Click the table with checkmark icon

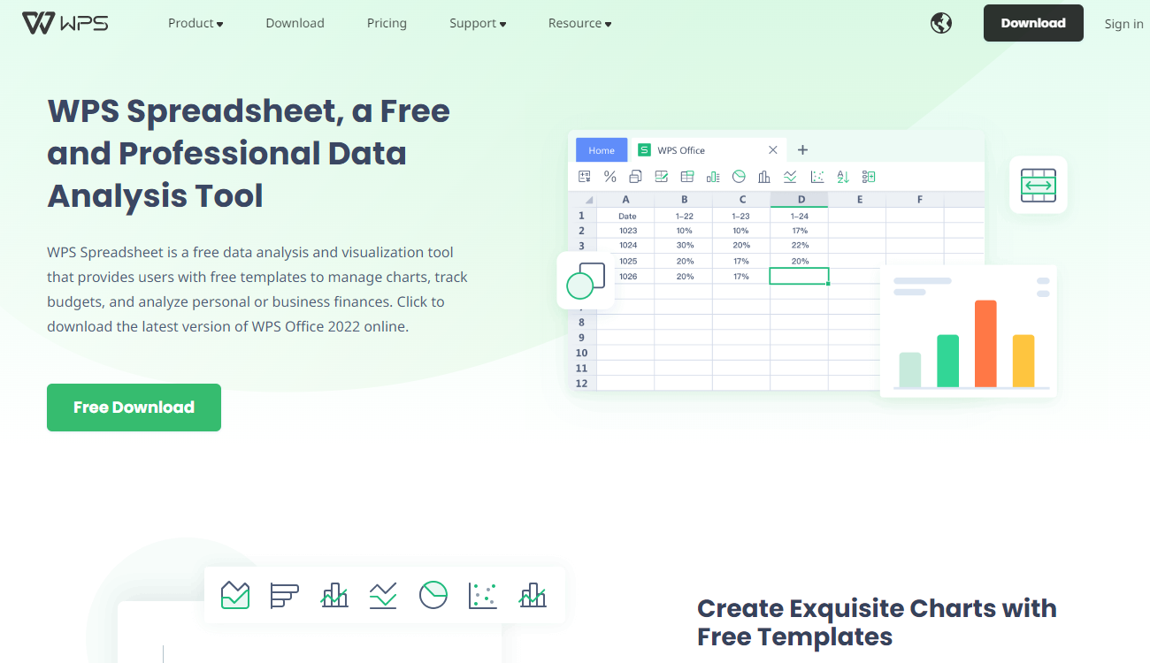tap(661, 177)
